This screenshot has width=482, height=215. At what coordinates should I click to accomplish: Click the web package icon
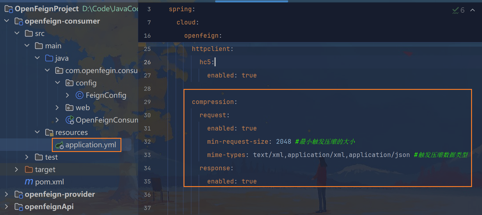pos(70,107)
